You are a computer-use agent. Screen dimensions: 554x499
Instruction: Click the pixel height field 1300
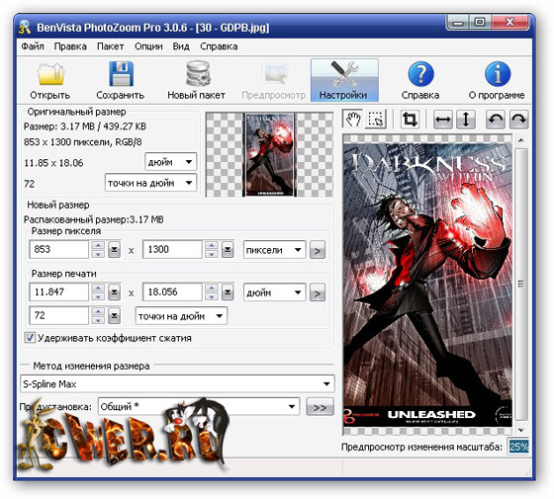[172, 249]
